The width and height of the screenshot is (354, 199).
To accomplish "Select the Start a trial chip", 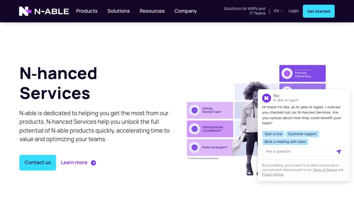I will [x=273, y=134].
